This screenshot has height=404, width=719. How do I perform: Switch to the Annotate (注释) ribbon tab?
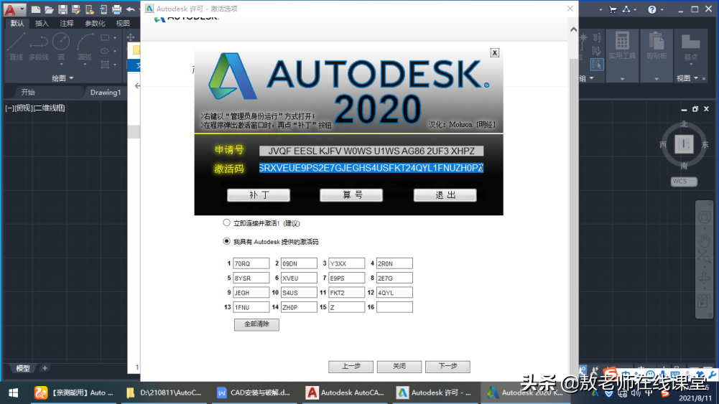pyautogui.click(x=67, y=24)
